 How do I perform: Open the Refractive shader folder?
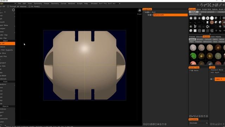[207, 42]
